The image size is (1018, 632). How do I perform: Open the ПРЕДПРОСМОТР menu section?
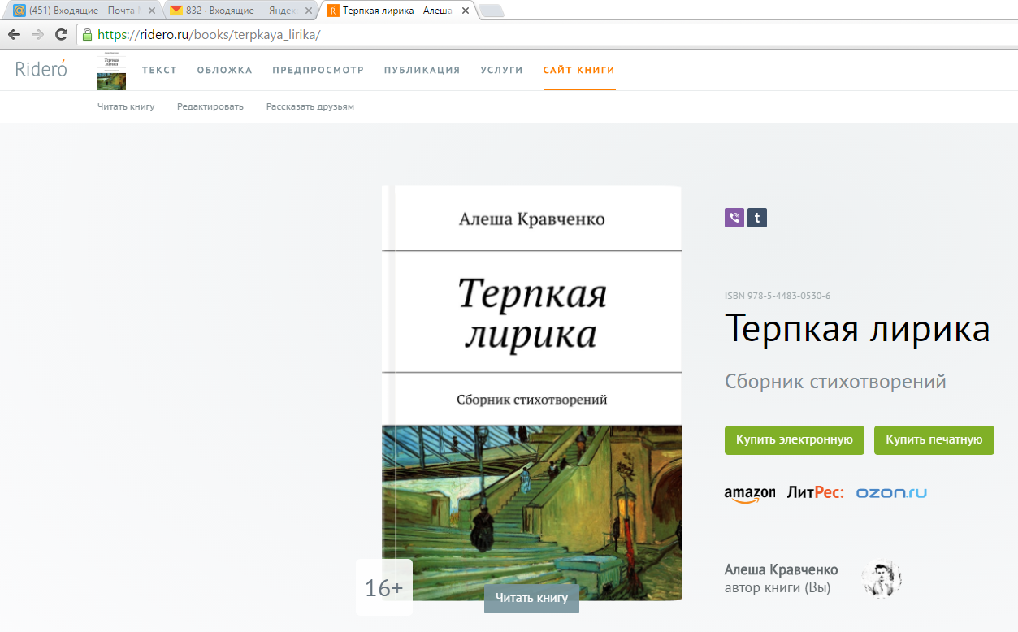pyautogui.click(x=318, y=70)
